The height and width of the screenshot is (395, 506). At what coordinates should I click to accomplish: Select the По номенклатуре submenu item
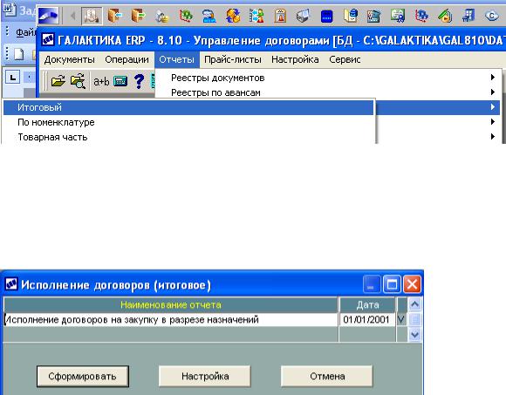pos(188,122)
